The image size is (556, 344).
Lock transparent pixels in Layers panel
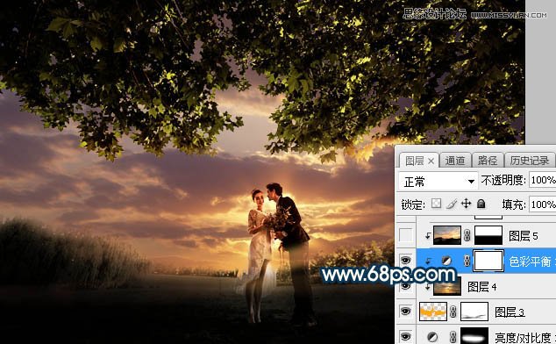(437, 204)
